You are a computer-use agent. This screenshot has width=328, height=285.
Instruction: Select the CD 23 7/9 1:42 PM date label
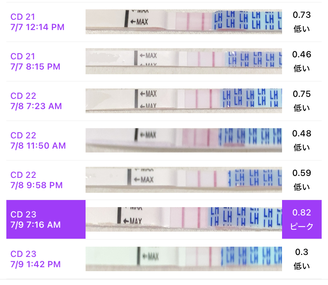pyautogui.click(x=36, y=259)
